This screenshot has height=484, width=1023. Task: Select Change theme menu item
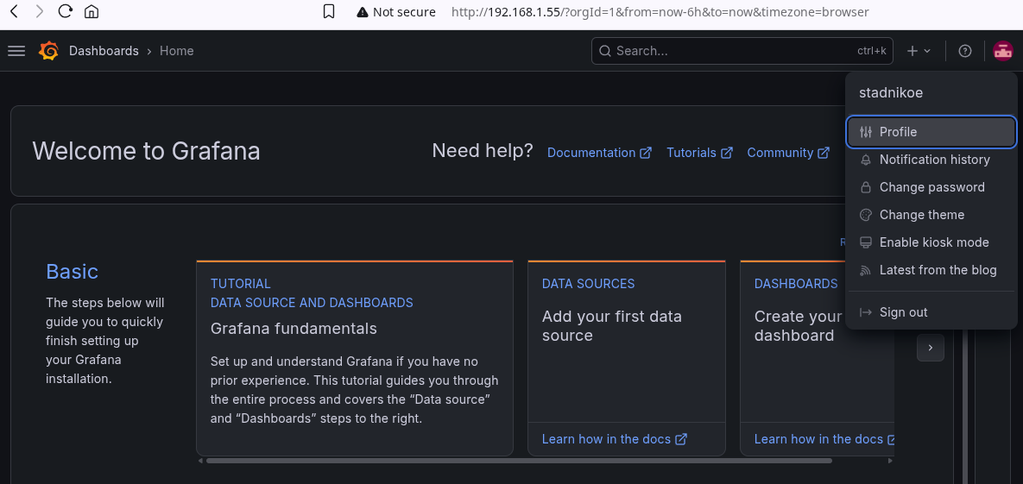931,215
